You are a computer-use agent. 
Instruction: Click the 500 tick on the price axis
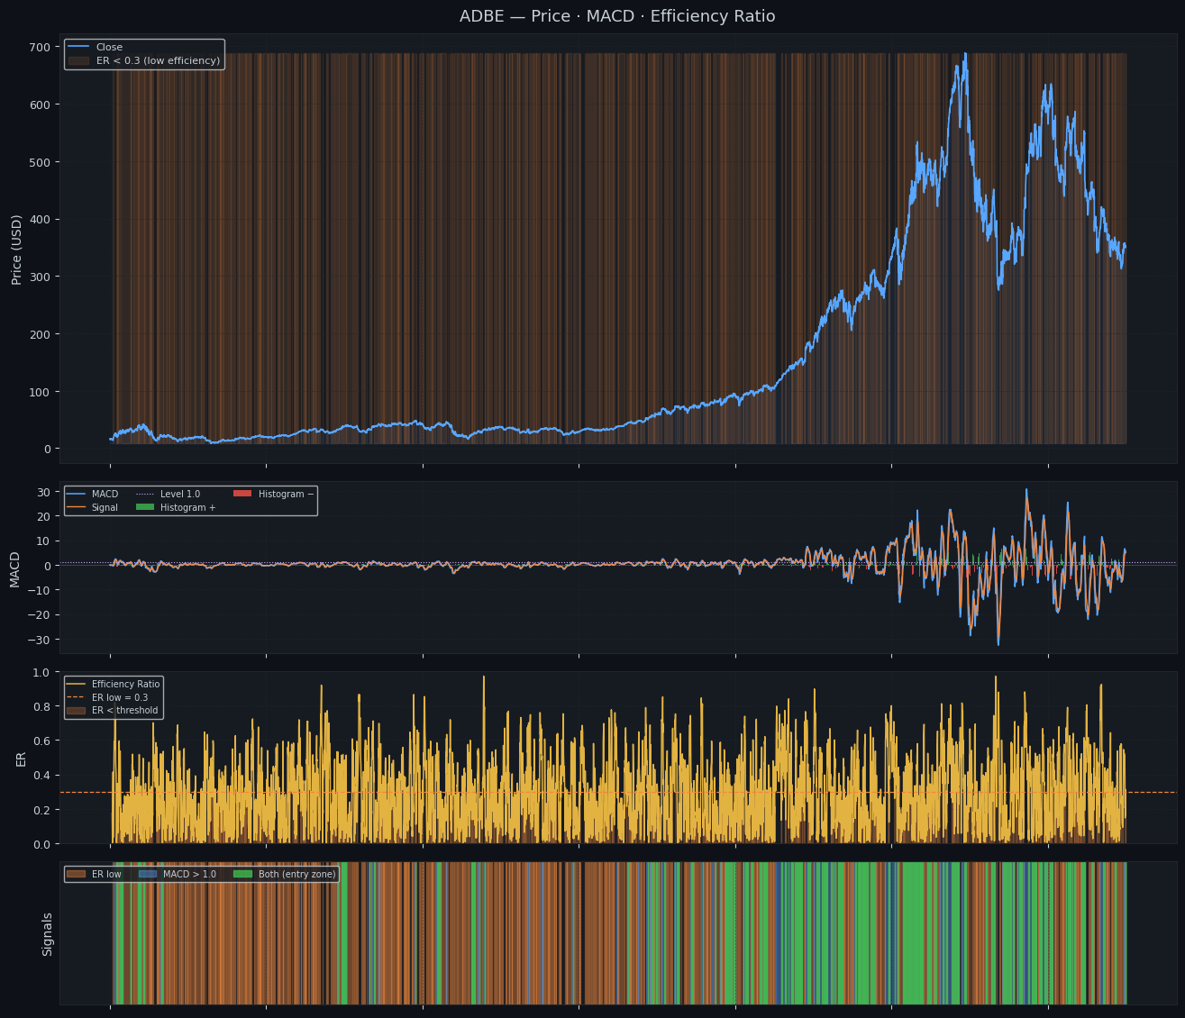click(41, 162)
